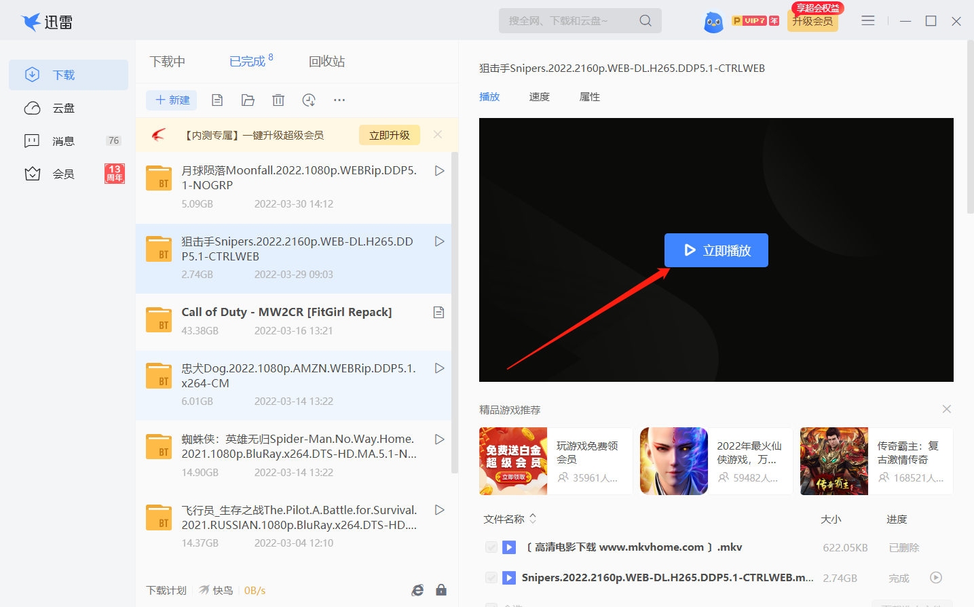This screenshot has height=607, width=974.
Task: Click the 立即升级 upgrade button
Action: click(x=389, y=135)
